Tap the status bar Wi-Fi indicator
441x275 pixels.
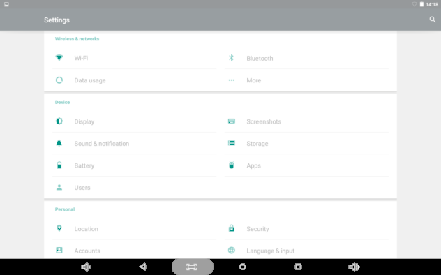coord(414,4)
